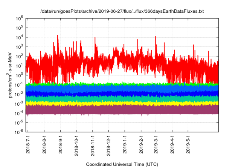Click the y-axis label 10^-1

19,85
